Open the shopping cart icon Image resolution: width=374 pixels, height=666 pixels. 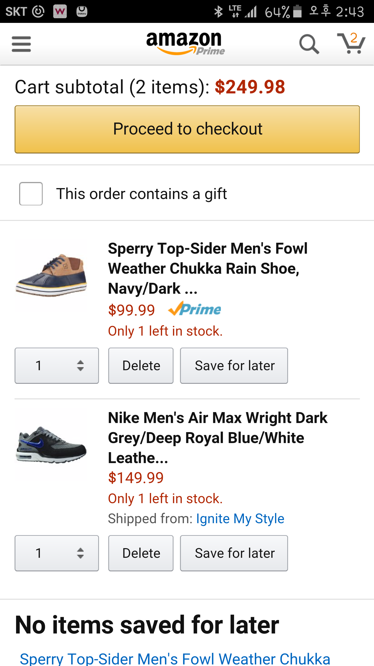coord(351,43)
